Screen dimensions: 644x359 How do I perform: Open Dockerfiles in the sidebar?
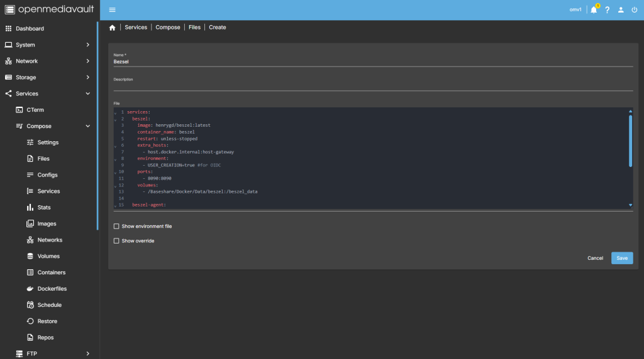coord(52,289)
